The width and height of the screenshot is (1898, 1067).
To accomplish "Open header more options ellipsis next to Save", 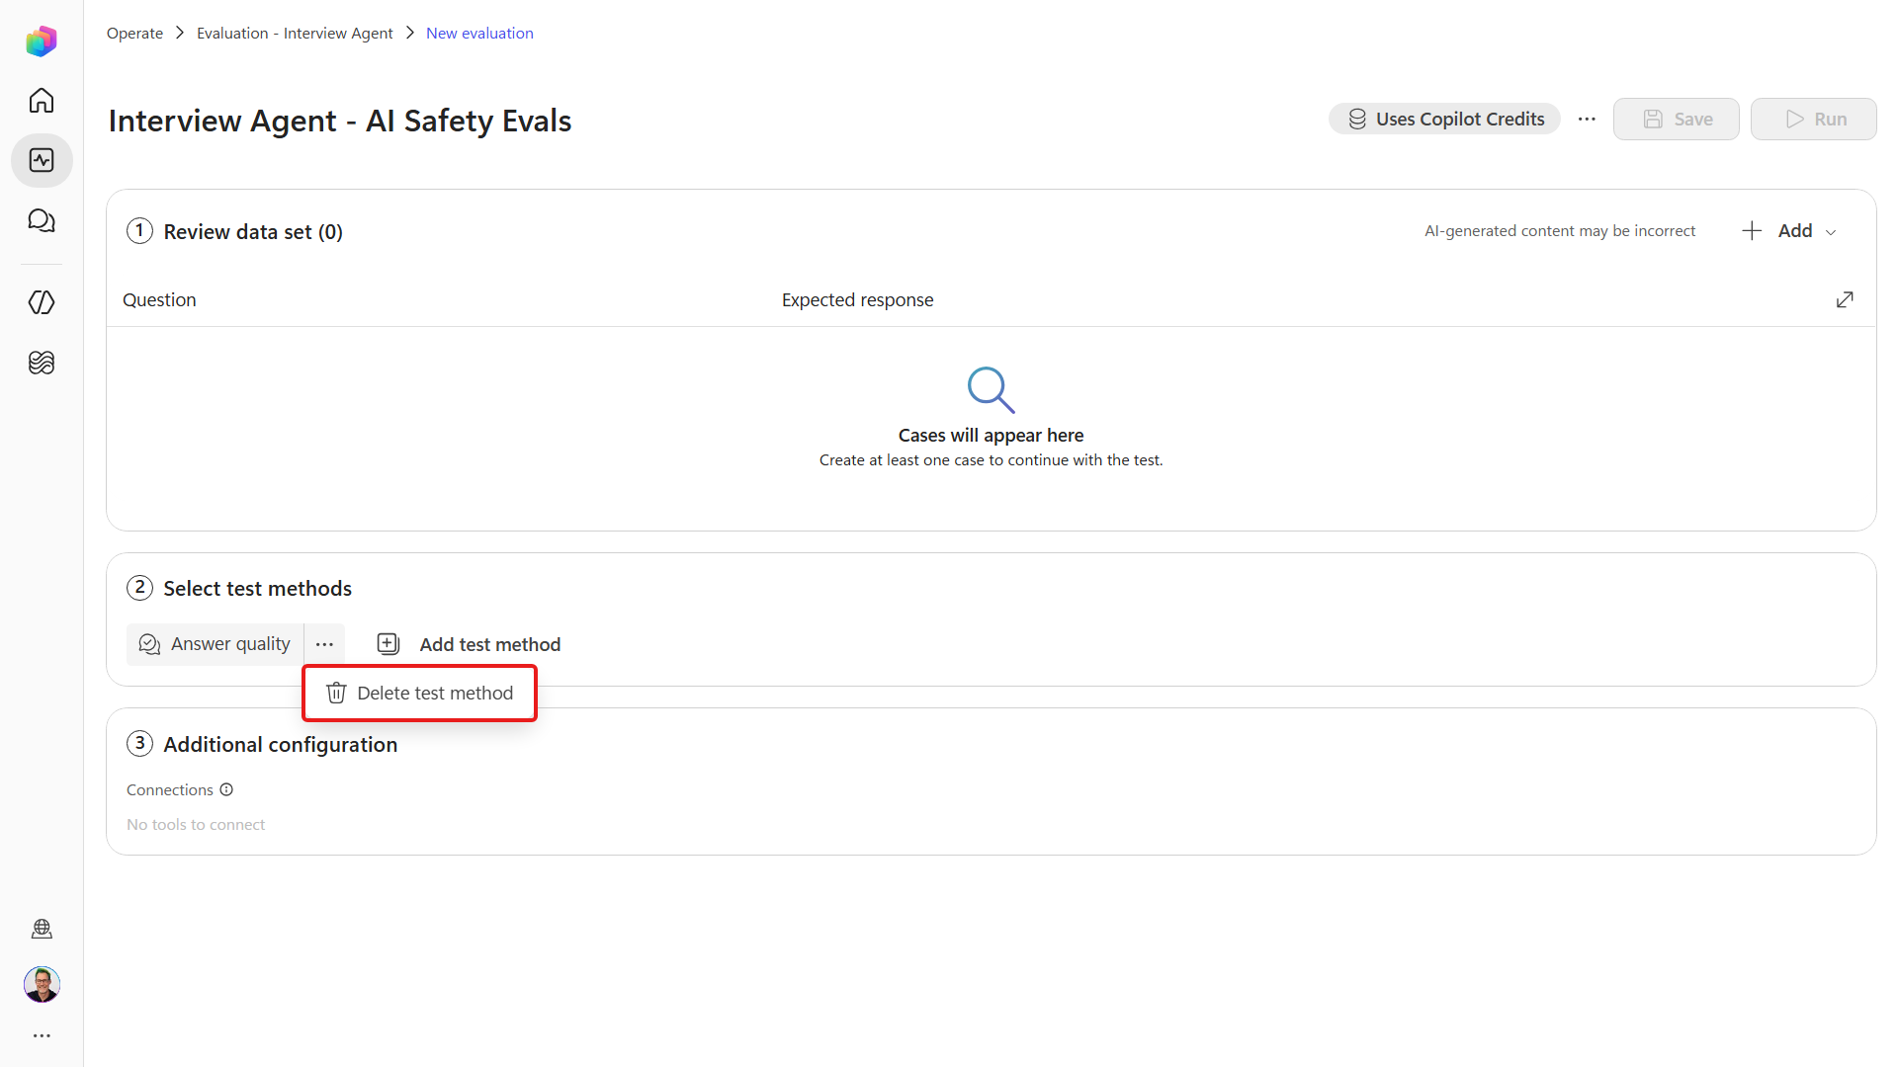I will [1587, 119].
